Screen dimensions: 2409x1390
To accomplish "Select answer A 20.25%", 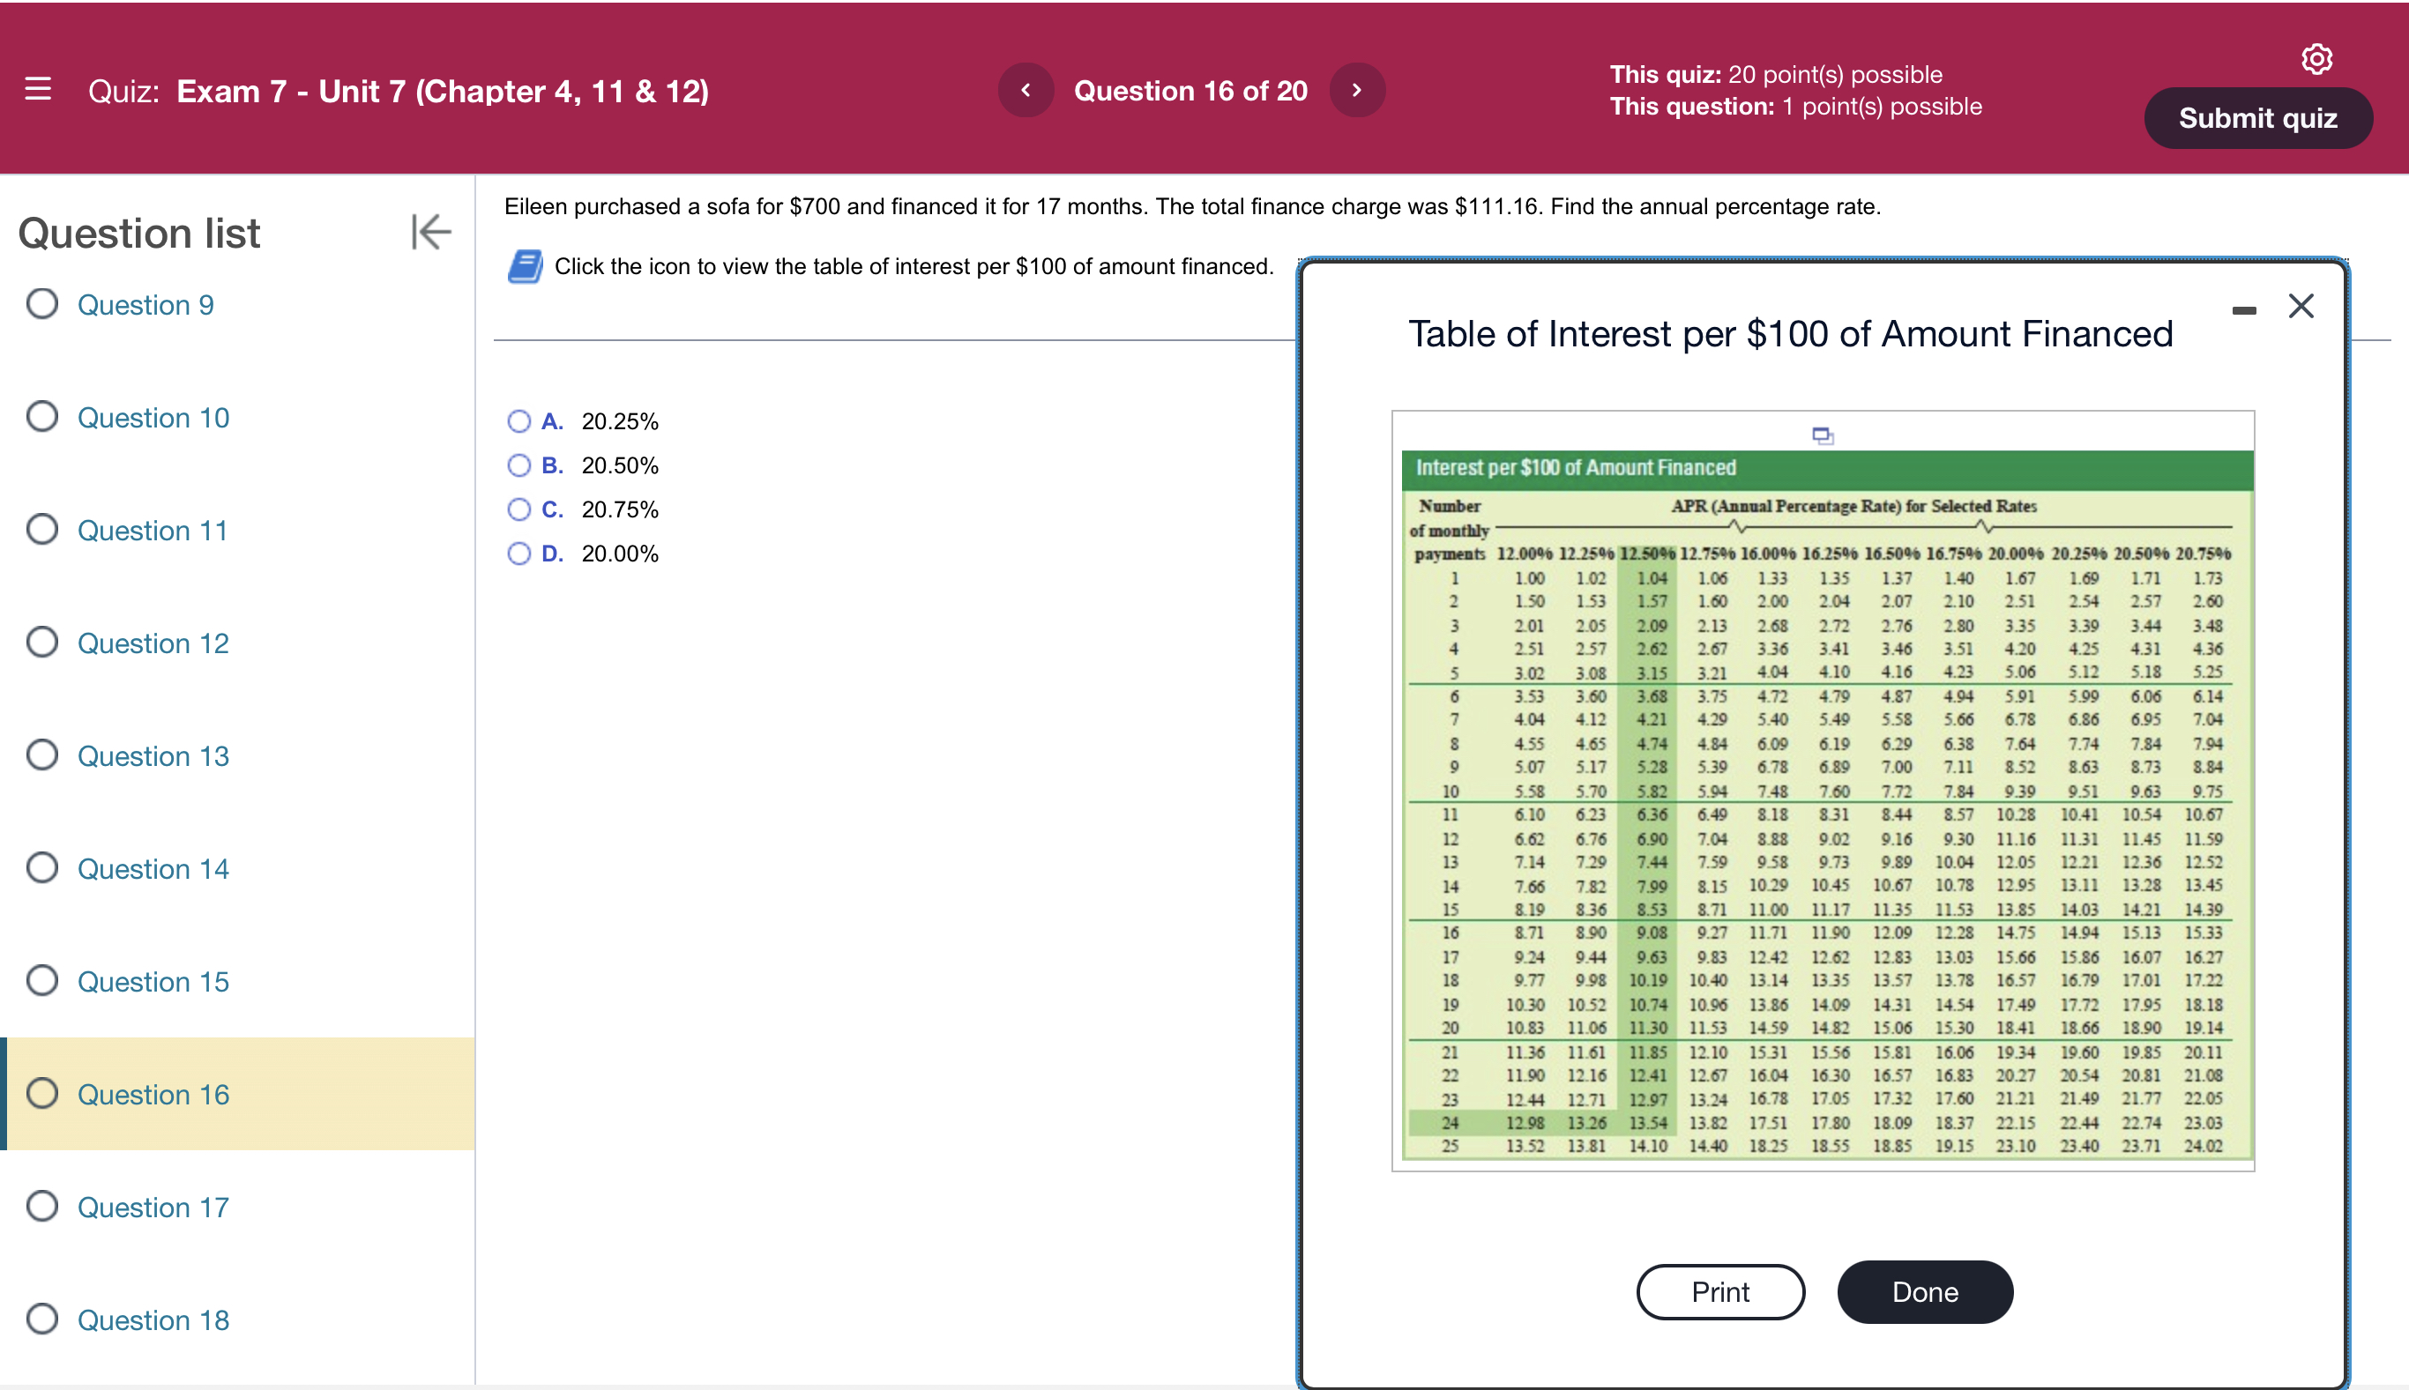I will click(519, 421).
